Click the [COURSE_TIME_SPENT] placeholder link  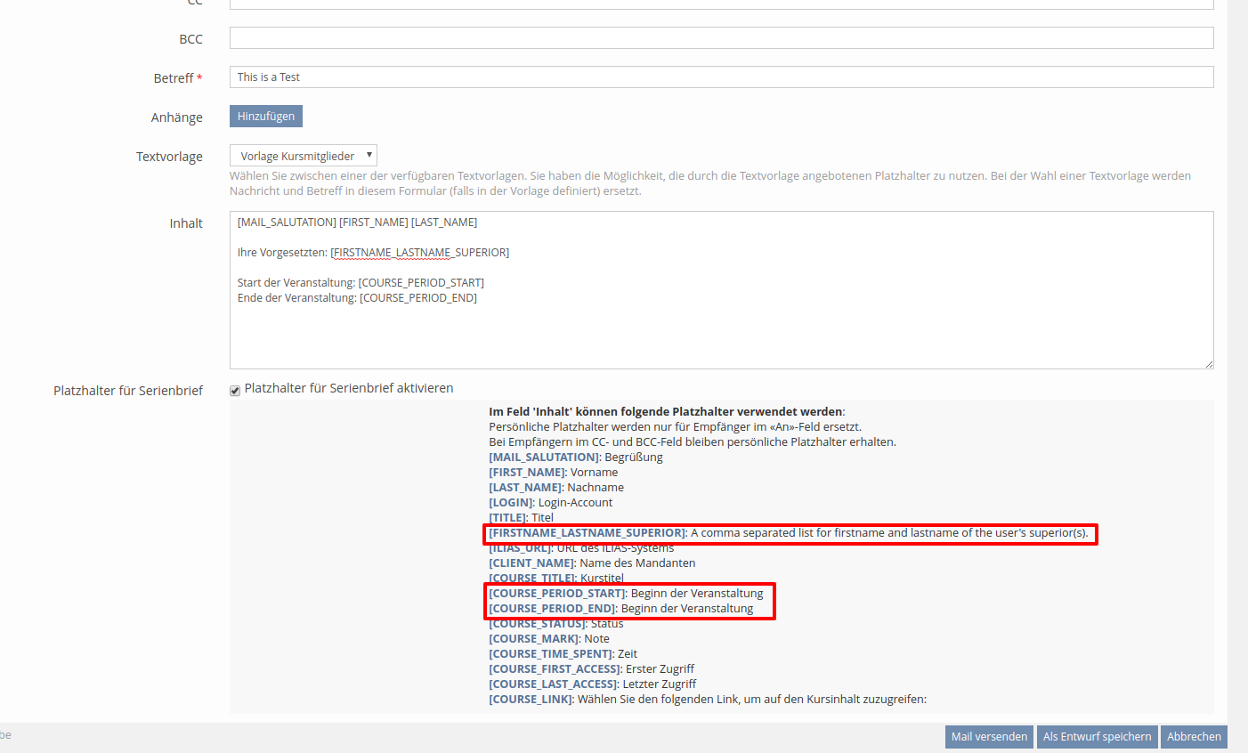click(x=550, y=654)
